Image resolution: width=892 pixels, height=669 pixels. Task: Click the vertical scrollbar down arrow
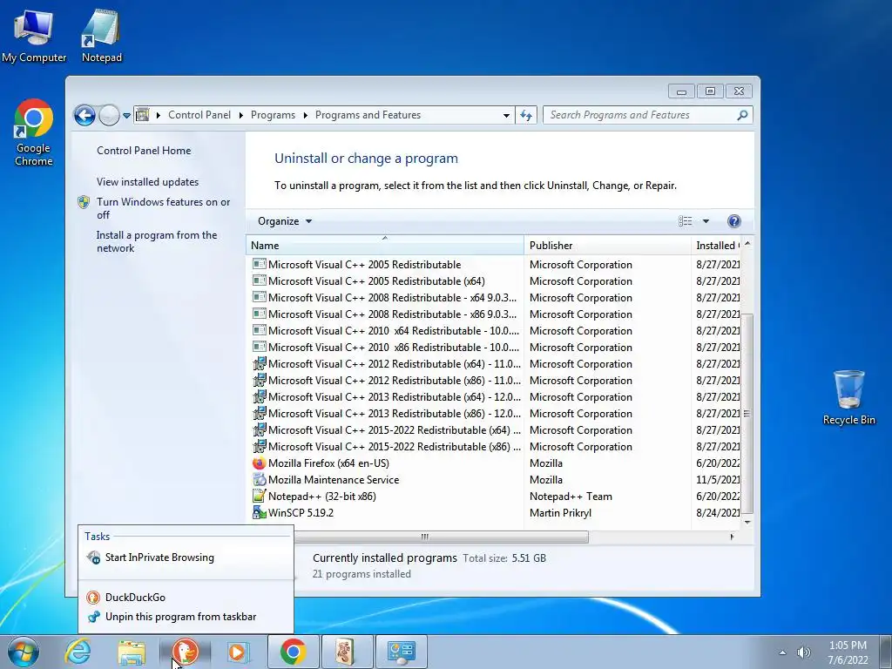[x=747, y=522]
